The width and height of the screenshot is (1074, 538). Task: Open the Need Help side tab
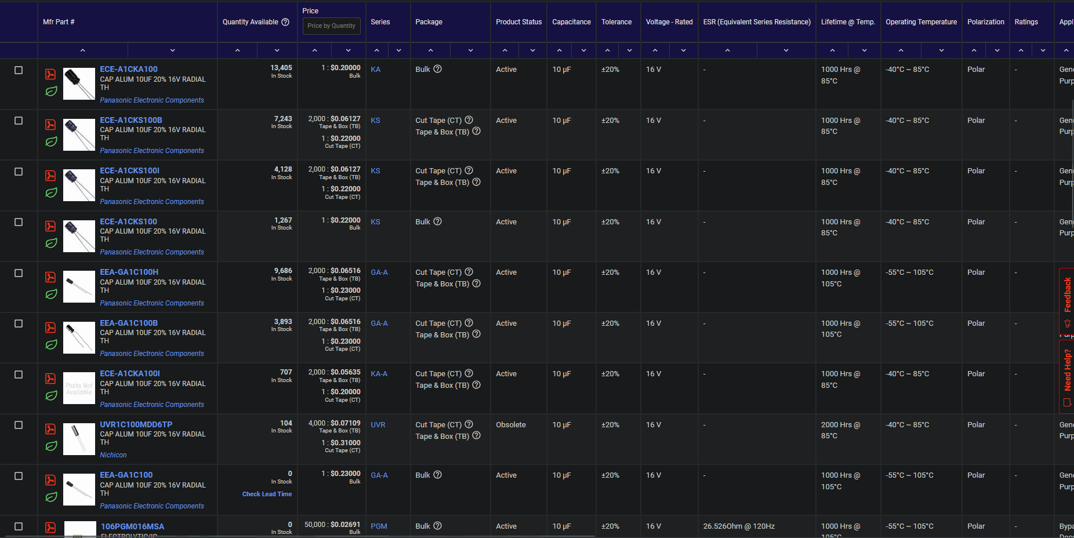[x=1067, y=375]
